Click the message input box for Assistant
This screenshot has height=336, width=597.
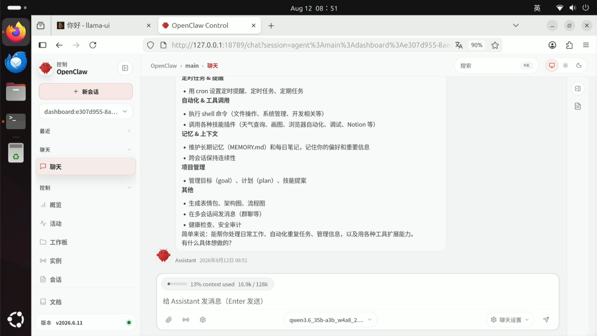click(x=358, y=301)
